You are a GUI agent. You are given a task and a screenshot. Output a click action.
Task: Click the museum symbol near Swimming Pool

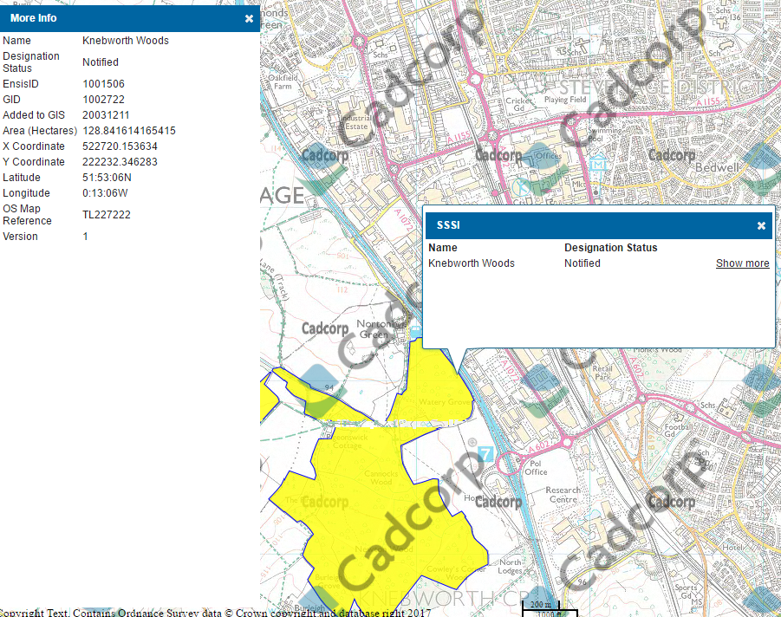pyautogui.click(x=598, y=162)
